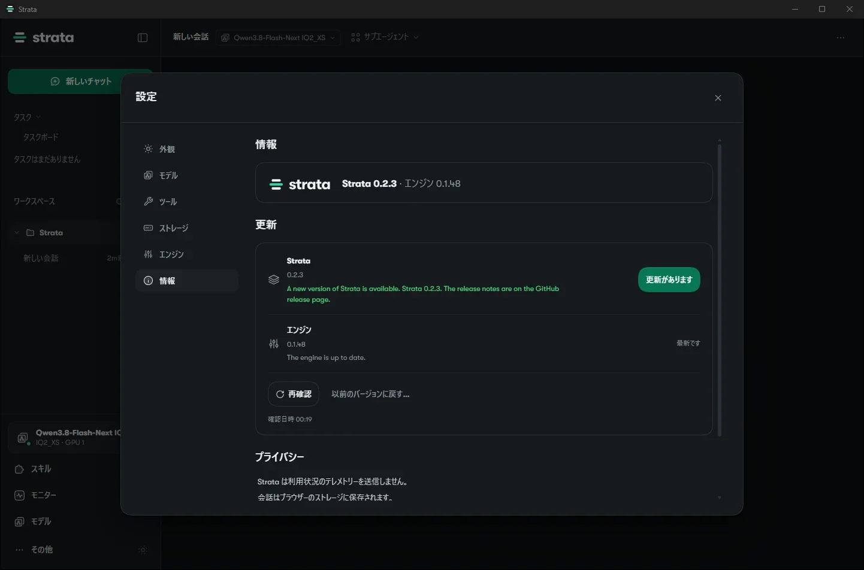Open the three-dot menu at top right

[841, 38]
